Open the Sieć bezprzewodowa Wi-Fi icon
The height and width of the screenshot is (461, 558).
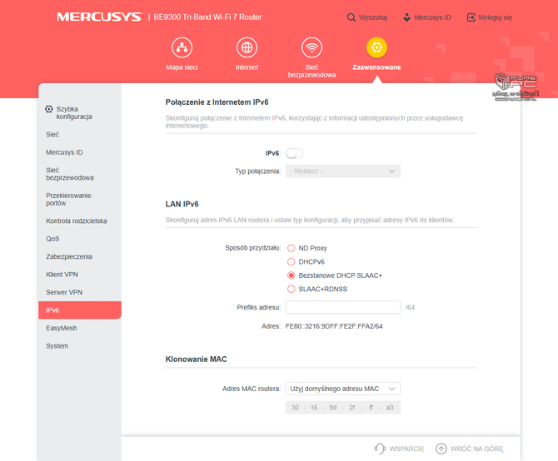point(311,47)
